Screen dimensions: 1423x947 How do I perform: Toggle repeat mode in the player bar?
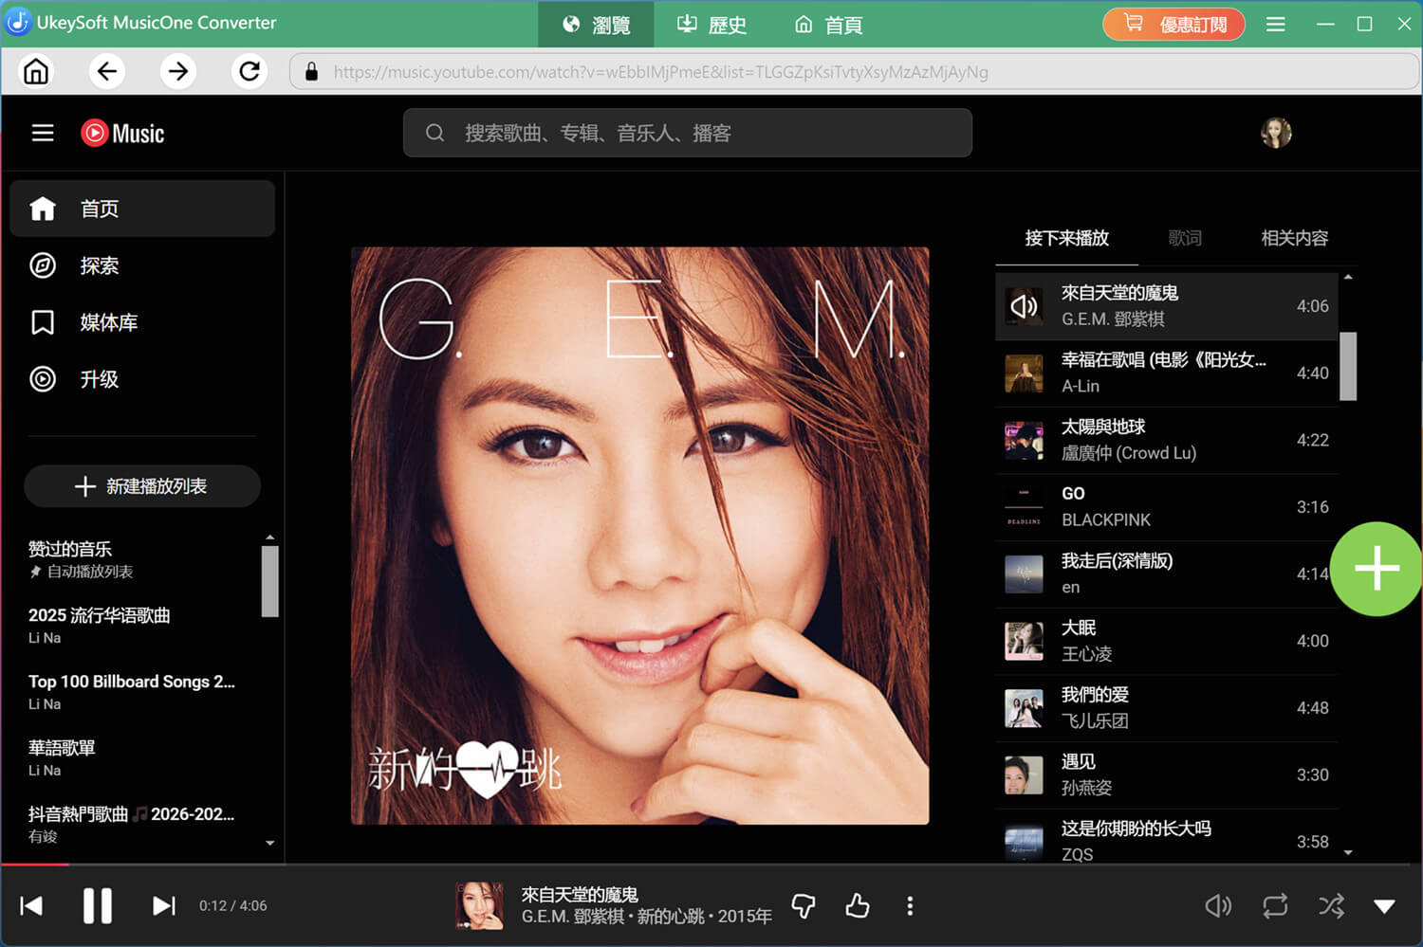(1274, 905)
